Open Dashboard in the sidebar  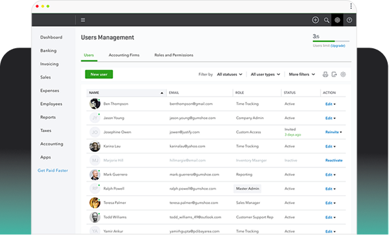pos(52,37)
